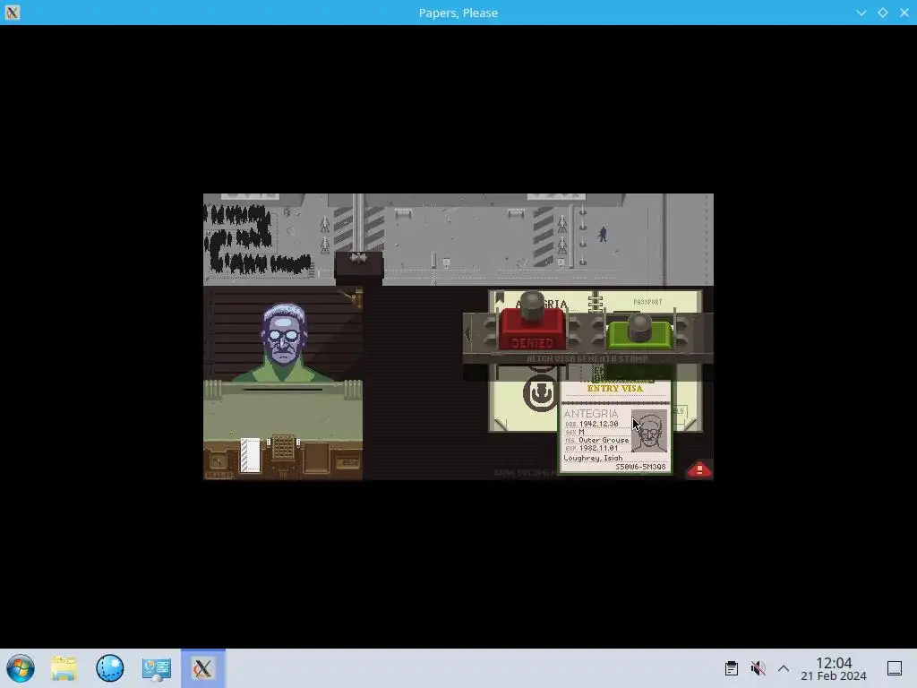The height and width of the screenshot is (688, 917).
Task: Click the bookmark ribbon on the passport
Action: (x=500, y=297)
